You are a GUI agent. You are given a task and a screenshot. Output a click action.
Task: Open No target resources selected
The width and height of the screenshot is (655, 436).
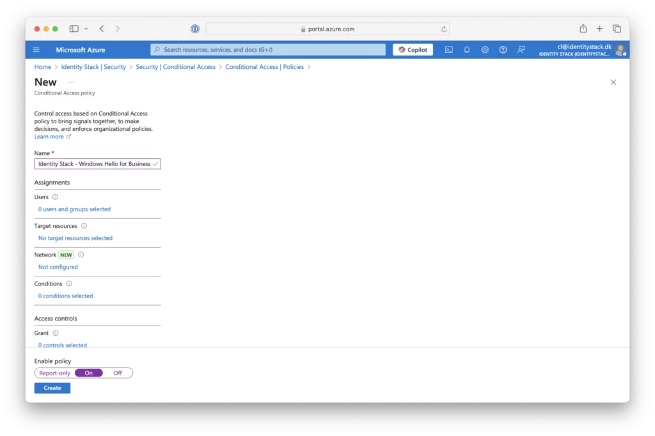[x=75, y=238]
